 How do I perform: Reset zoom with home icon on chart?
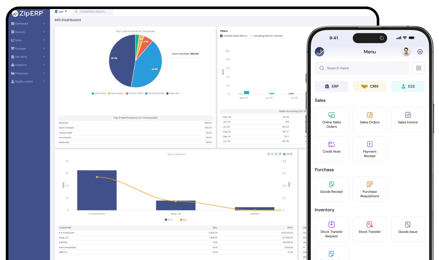click(284, 154)
